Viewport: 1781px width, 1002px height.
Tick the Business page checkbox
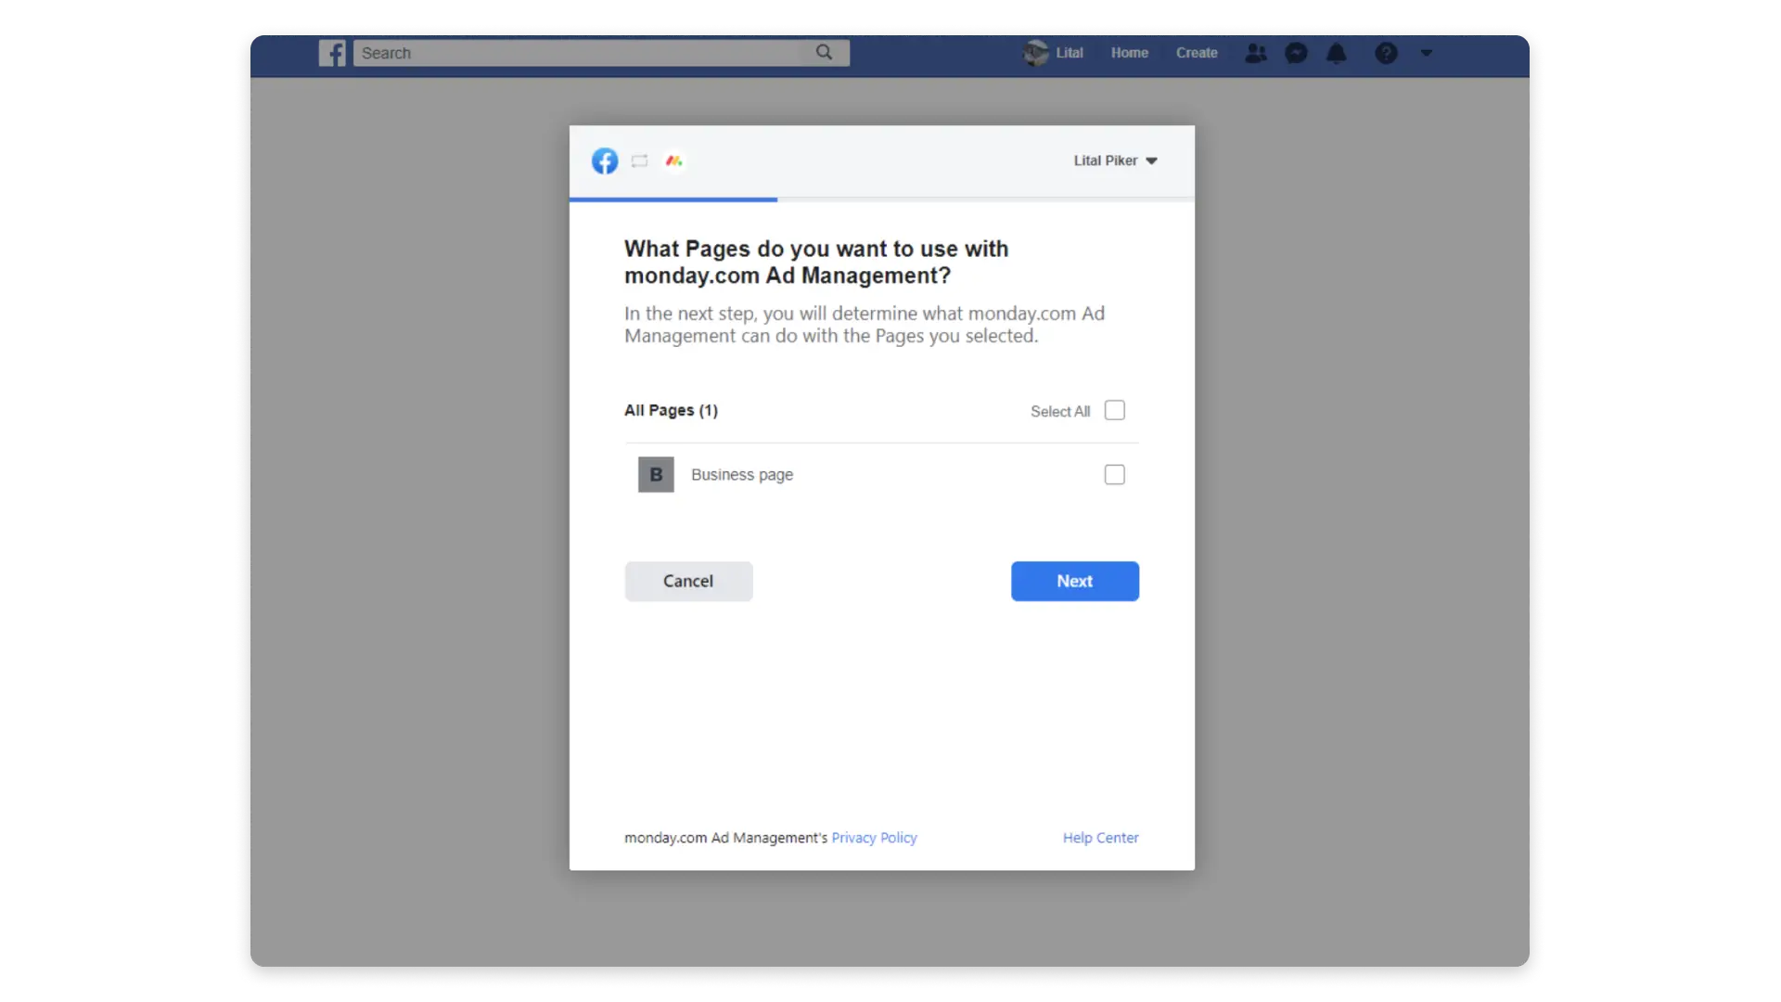click(x=1115, y=475)
